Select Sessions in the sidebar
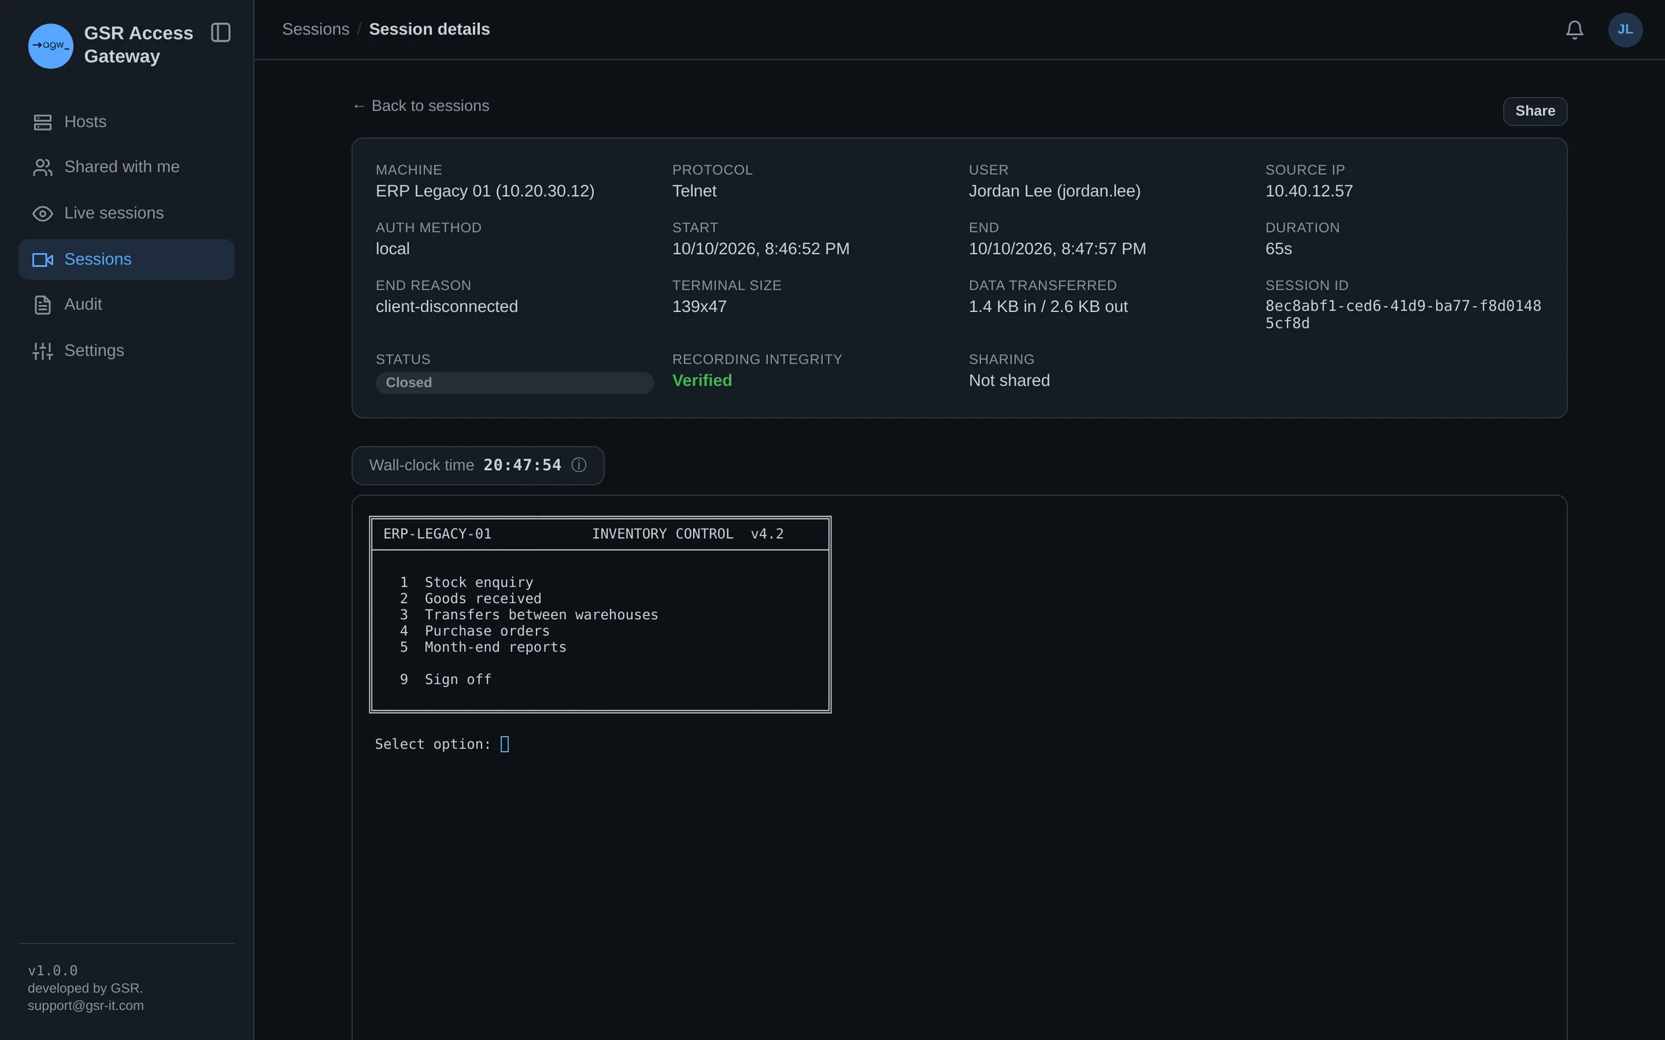Viewport: 1665px width, 1040px height. pyautogui.click(x=126, y=259)
